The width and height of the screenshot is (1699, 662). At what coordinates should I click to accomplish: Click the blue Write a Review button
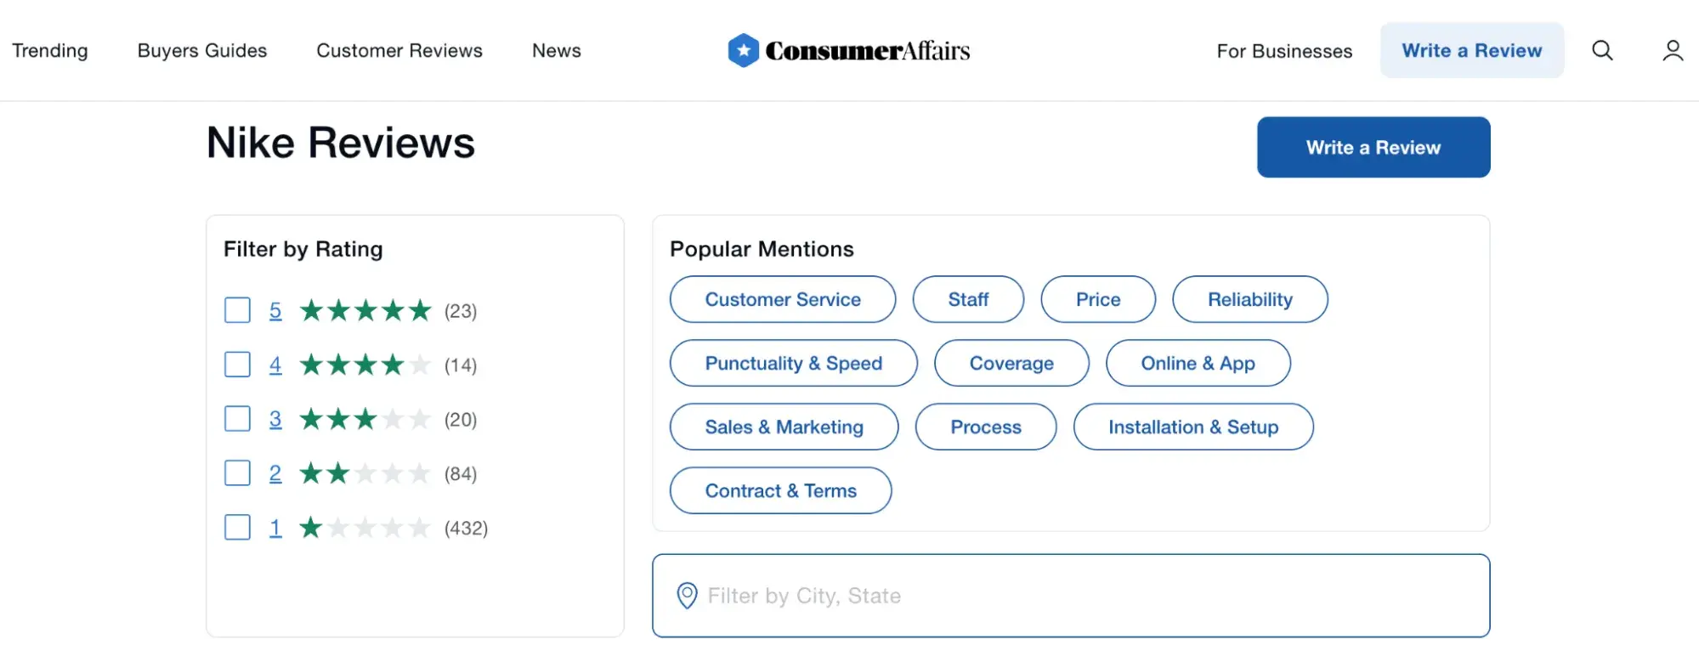click(1373, 146)
